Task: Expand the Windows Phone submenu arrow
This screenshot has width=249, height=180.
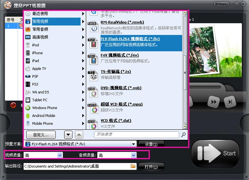Action: click(x=83, y=108)
